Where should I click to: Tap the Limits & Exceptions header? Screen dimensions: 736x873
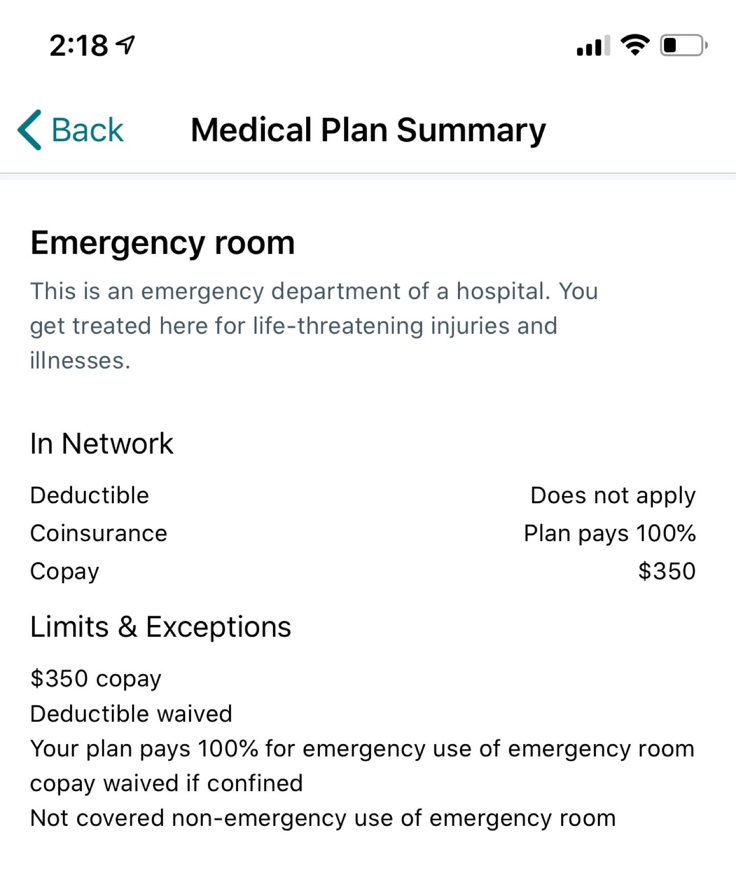[160, 627]
